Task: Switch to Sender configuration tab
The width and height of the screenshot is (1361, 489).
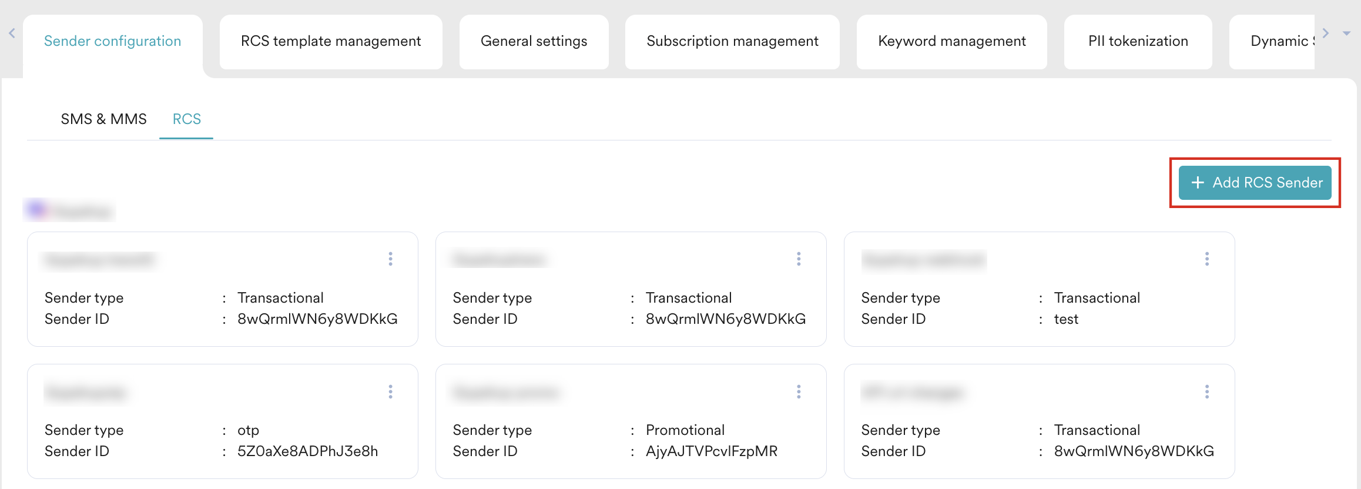Action: 113,41
